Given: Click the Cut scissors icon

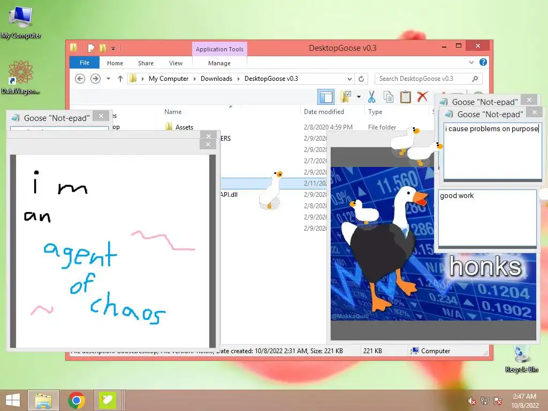Looking at the screenshot, I should pyautogui.click(x=371, y=97).
